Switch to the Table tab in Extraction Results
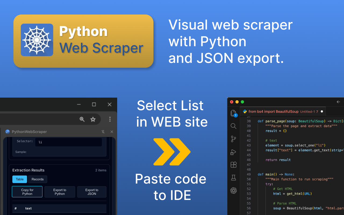The height and width of the screenshot is (215, 344). (20, 179)
